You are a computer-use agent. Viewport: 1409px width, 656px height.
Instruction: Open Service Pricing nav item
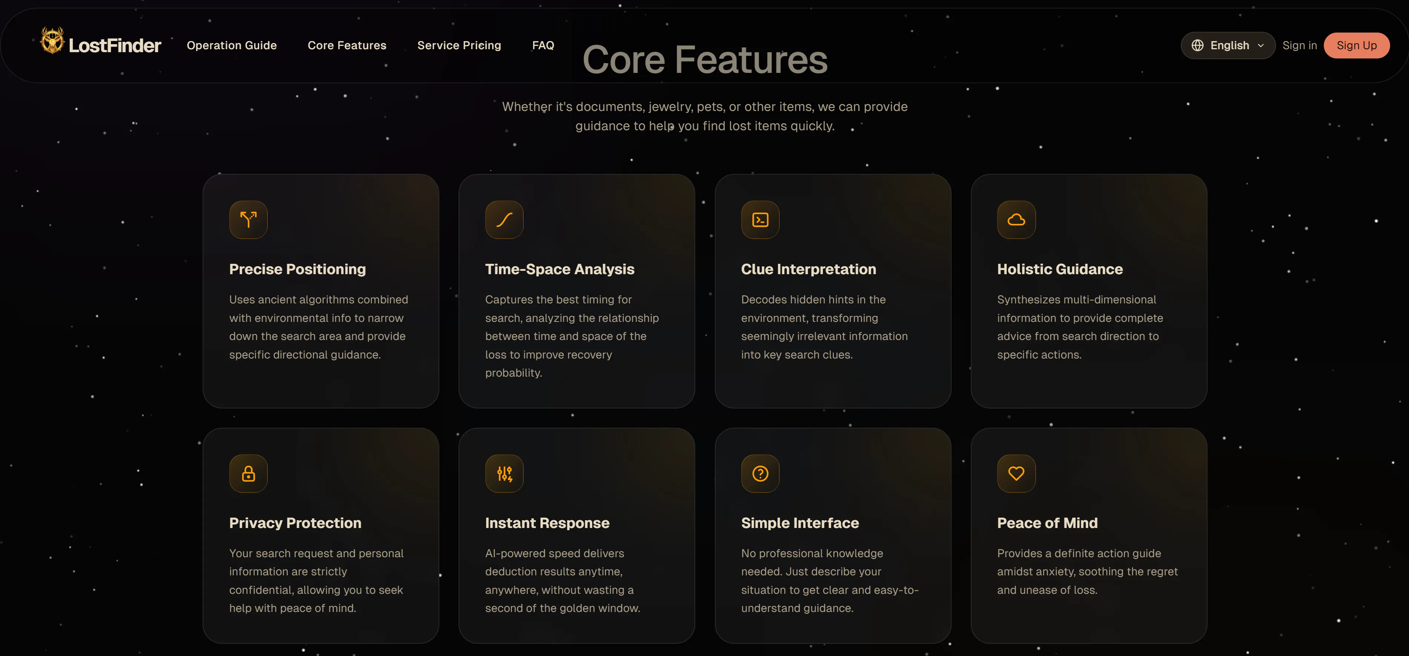point(459,46)
